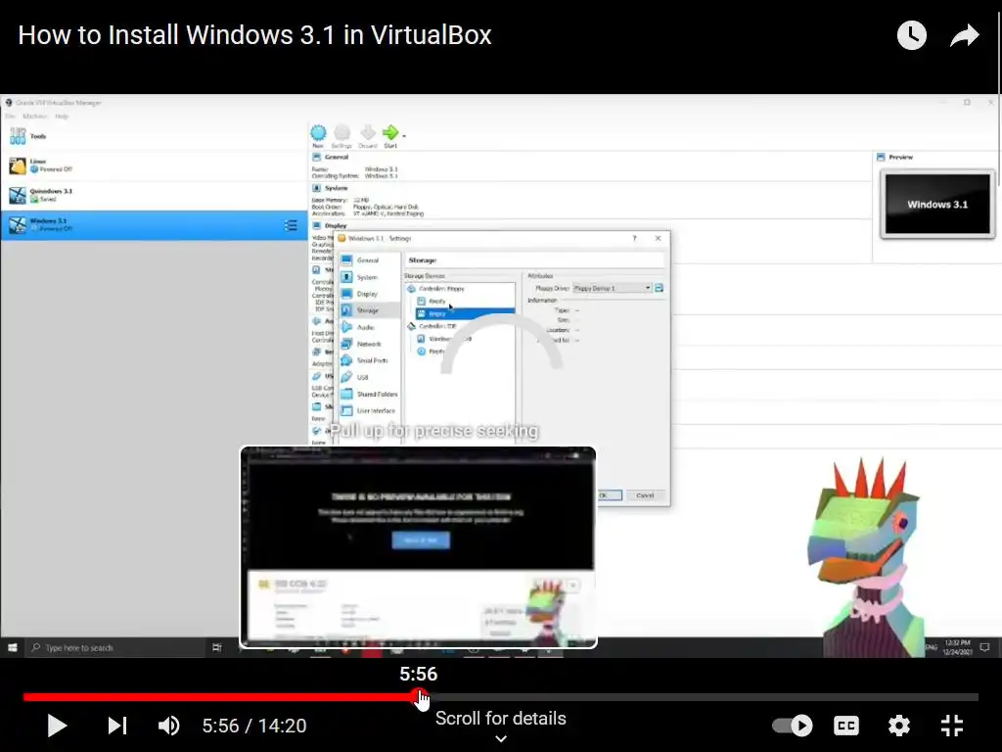The height and width of the screenshot is (752, 1002).
Task: Select the Linux virtual machine
Action: [x=154, y=165]
